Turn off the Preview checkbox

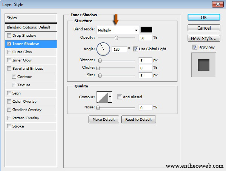tap(194, 47)
